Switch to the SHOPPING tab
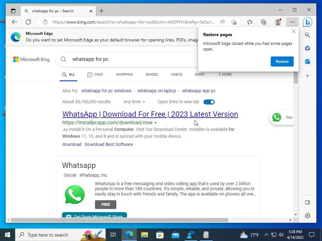Viewport: 322px width, 241px height. (x=124, y=74)
